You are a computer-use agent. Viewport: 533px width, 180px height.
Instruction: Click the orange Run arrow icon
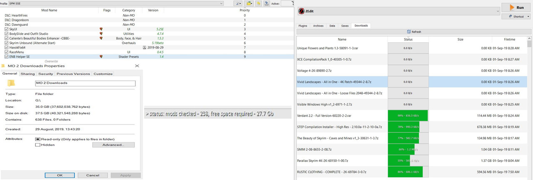tap(513, 7)
